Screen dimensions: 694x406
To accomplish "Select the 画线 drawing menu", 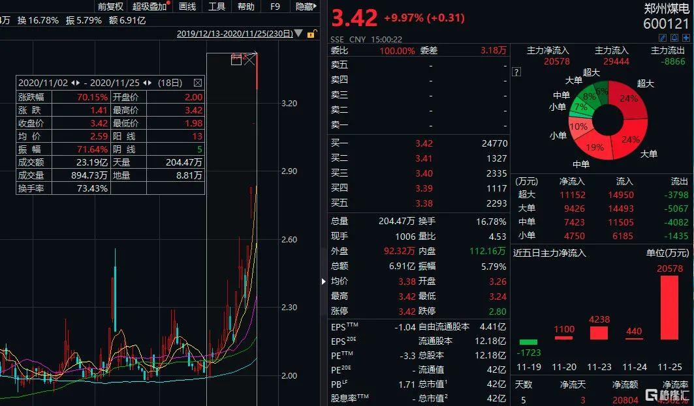I will [x=187, y=6].
